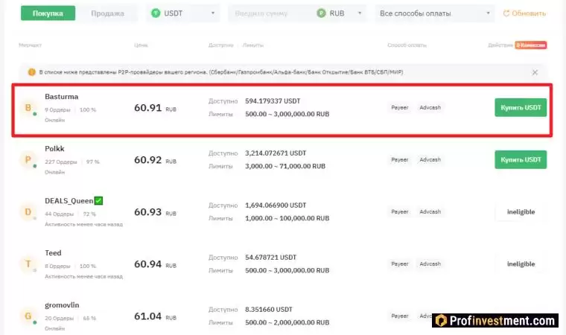Click Teed merchant avatar icon
The image size is (566, 335).
coord(28,264)
